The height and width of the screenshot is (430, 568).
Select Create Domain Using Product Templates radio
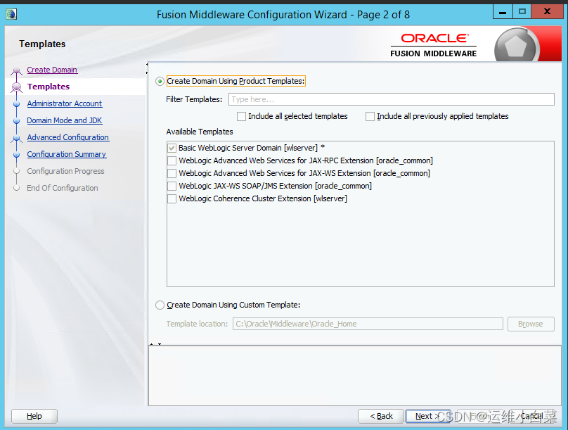tap(160, 81)
